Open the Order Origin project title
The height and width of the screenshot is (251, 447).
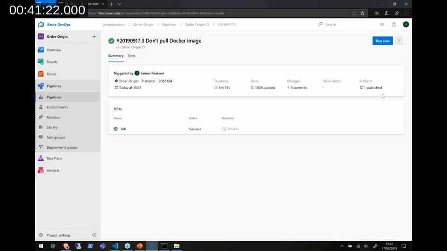click(x=57, y=36)
